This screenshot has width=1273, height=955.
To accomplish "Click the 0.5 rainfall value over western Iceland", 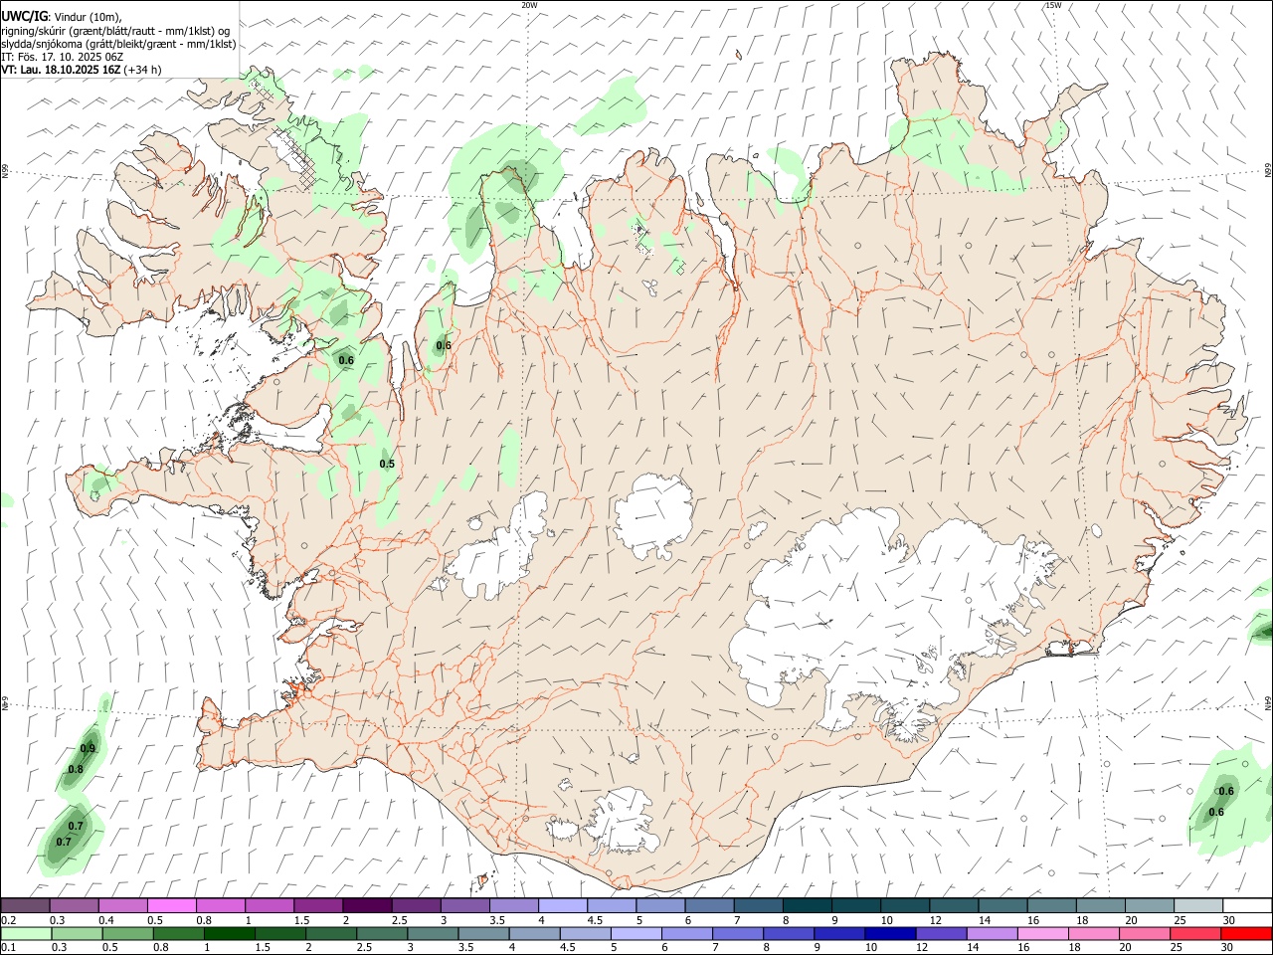I will click(x=387, y=465).
